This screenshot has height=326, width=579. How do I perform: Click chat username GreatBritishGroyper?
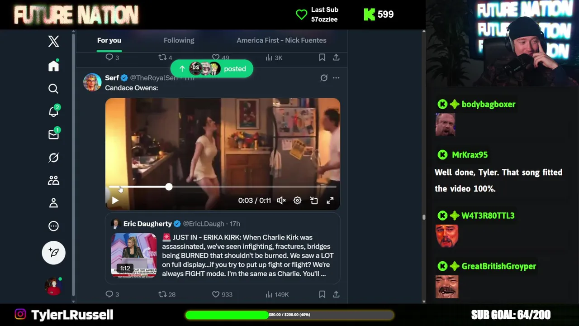click(498, 266)
